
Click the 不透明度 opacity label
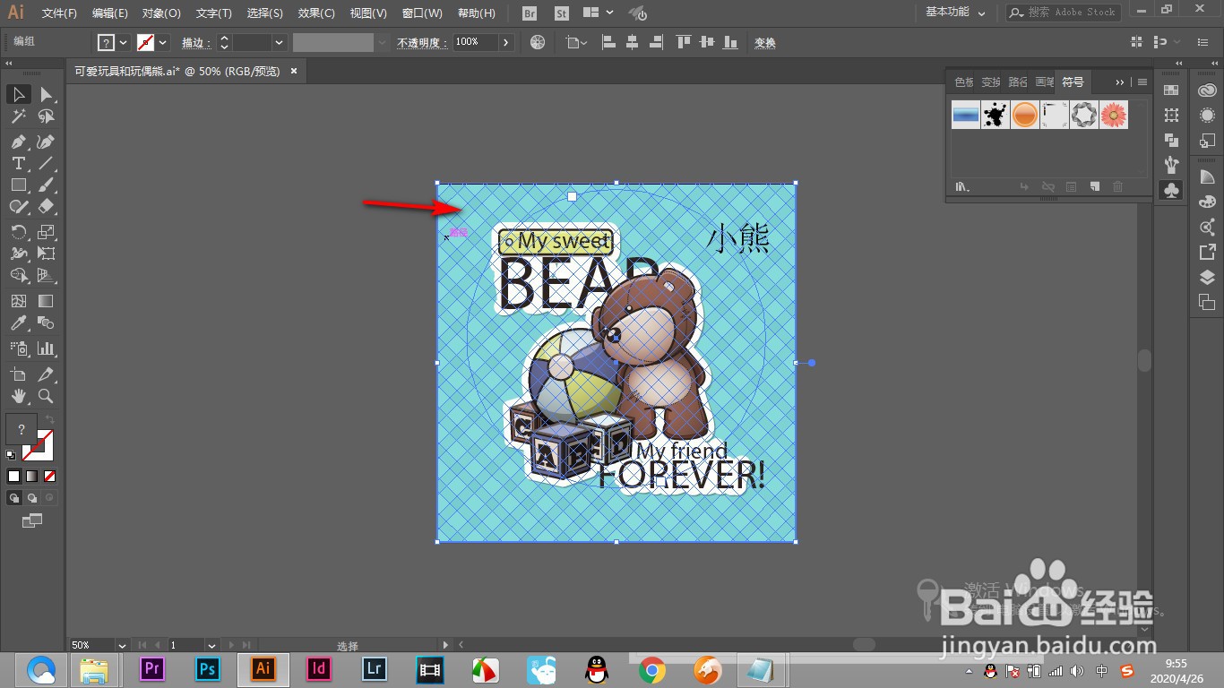[421, 43]
